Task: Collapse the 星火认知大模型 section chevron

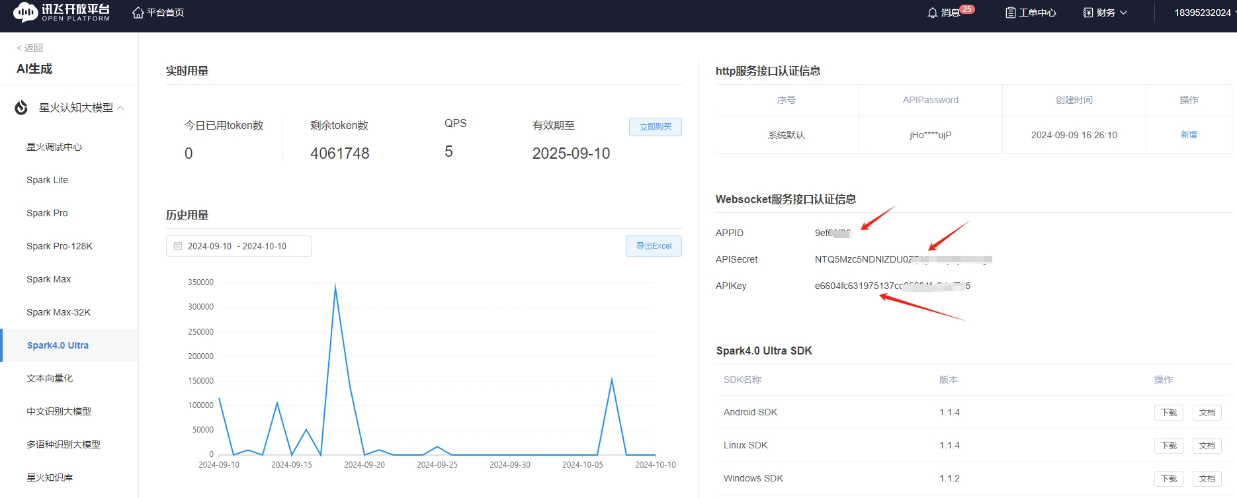Action: pyautogui.click(x=120, y=108)
